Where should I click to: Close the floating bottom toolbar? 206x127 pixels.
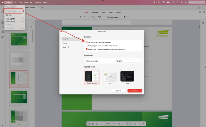144,124
